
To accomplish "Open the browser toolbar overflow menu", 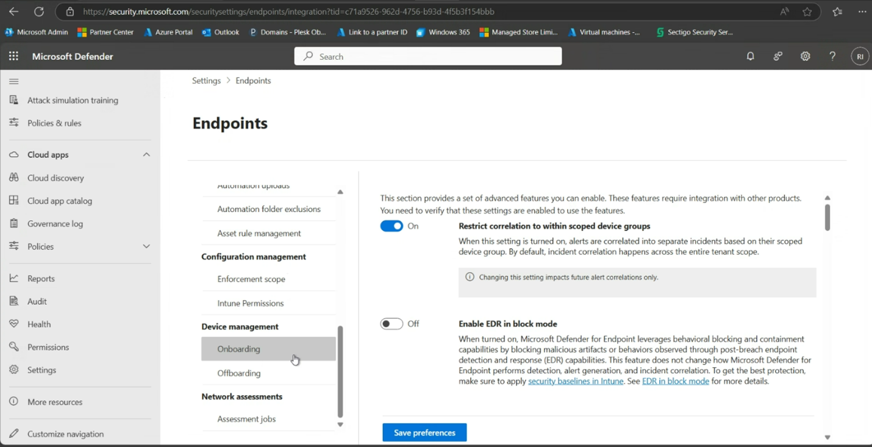I will pyautogui.click(x=863, y=12).
